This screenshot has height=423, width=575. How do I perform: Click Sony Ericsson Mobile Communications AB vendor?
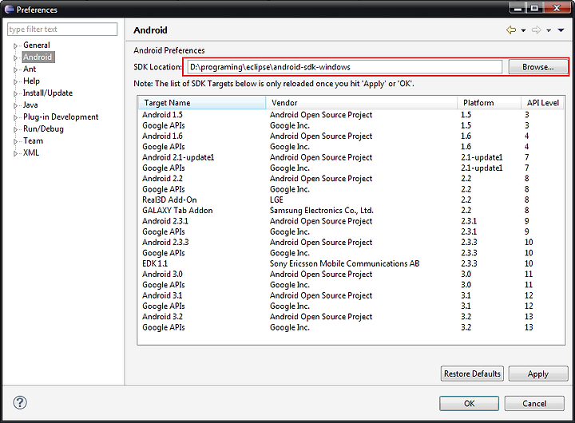pos(344,263)
